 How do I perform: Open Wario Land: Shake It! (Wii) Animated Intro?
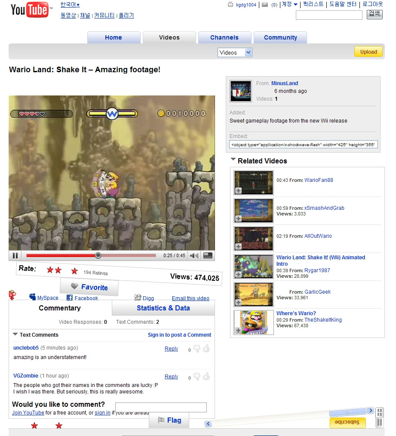click(321, 261)
